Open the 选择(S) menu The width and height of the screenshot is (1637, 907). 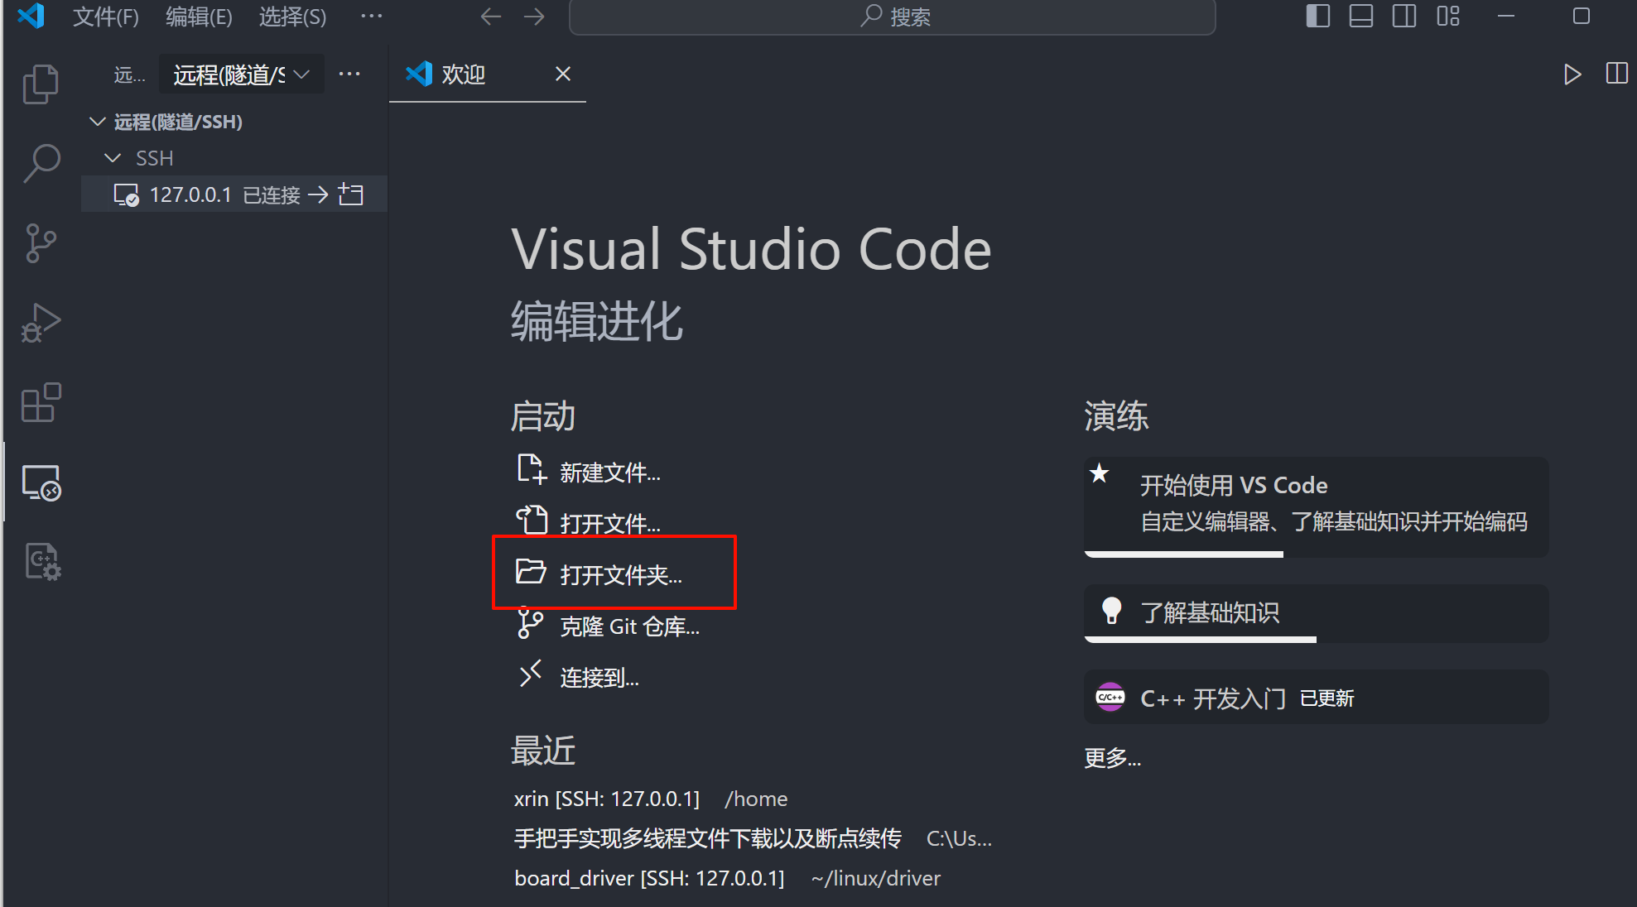click(x=292, y=17)
